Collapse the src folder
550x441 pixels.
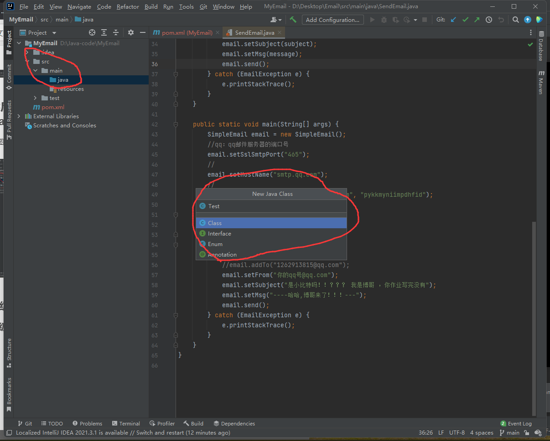(x=27, y=61)
